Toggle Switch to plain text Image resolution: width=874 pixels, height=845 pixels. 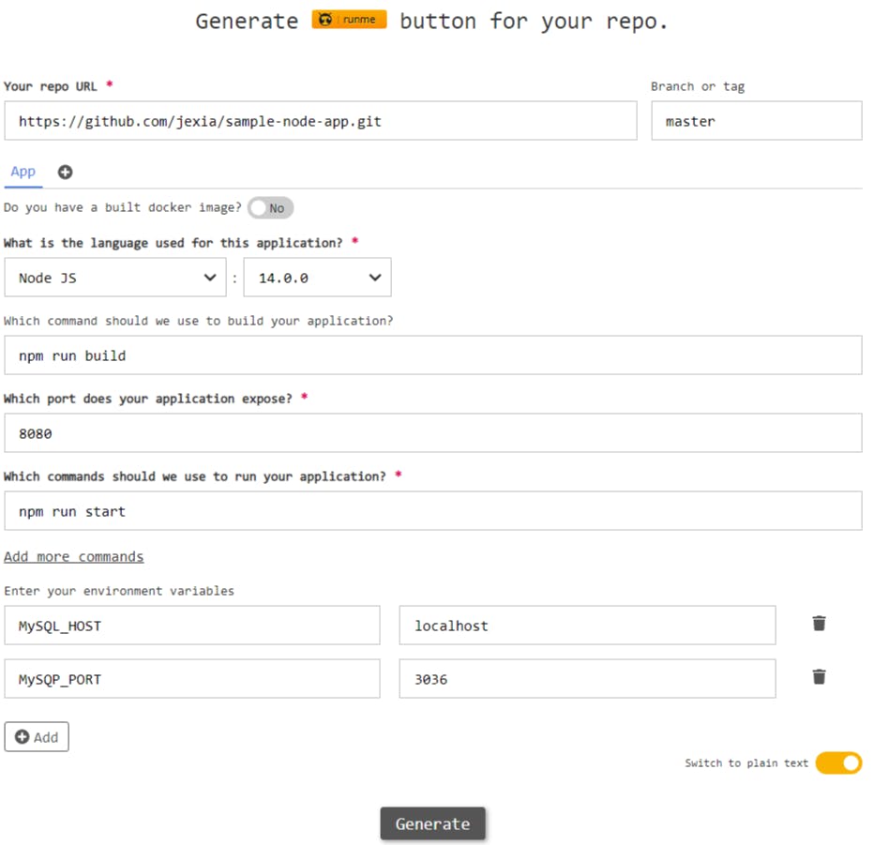point(838,763)
